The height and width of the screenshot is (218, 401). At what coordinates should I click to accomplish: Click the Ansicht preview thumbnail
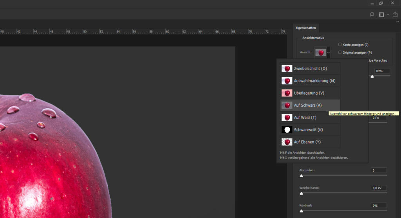pyautogui.click(x=321, y=53)
